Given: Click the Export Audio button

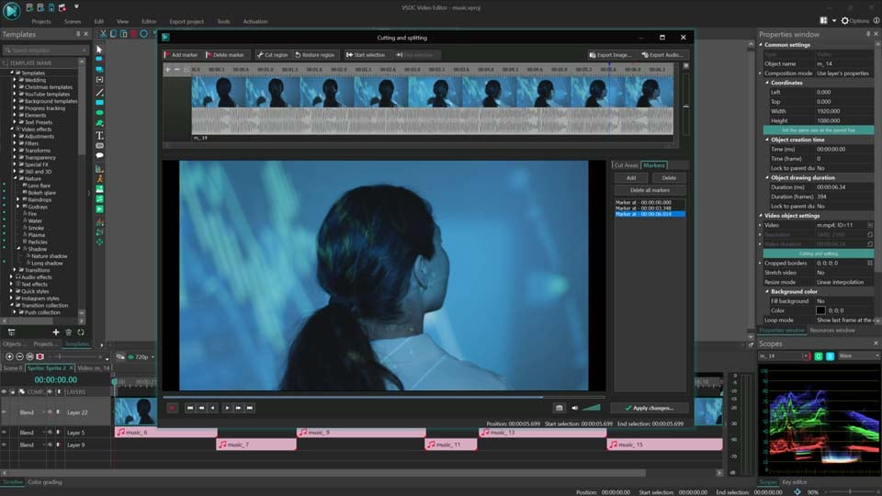Looking at the screenshot, I should [x=662, y=54].
